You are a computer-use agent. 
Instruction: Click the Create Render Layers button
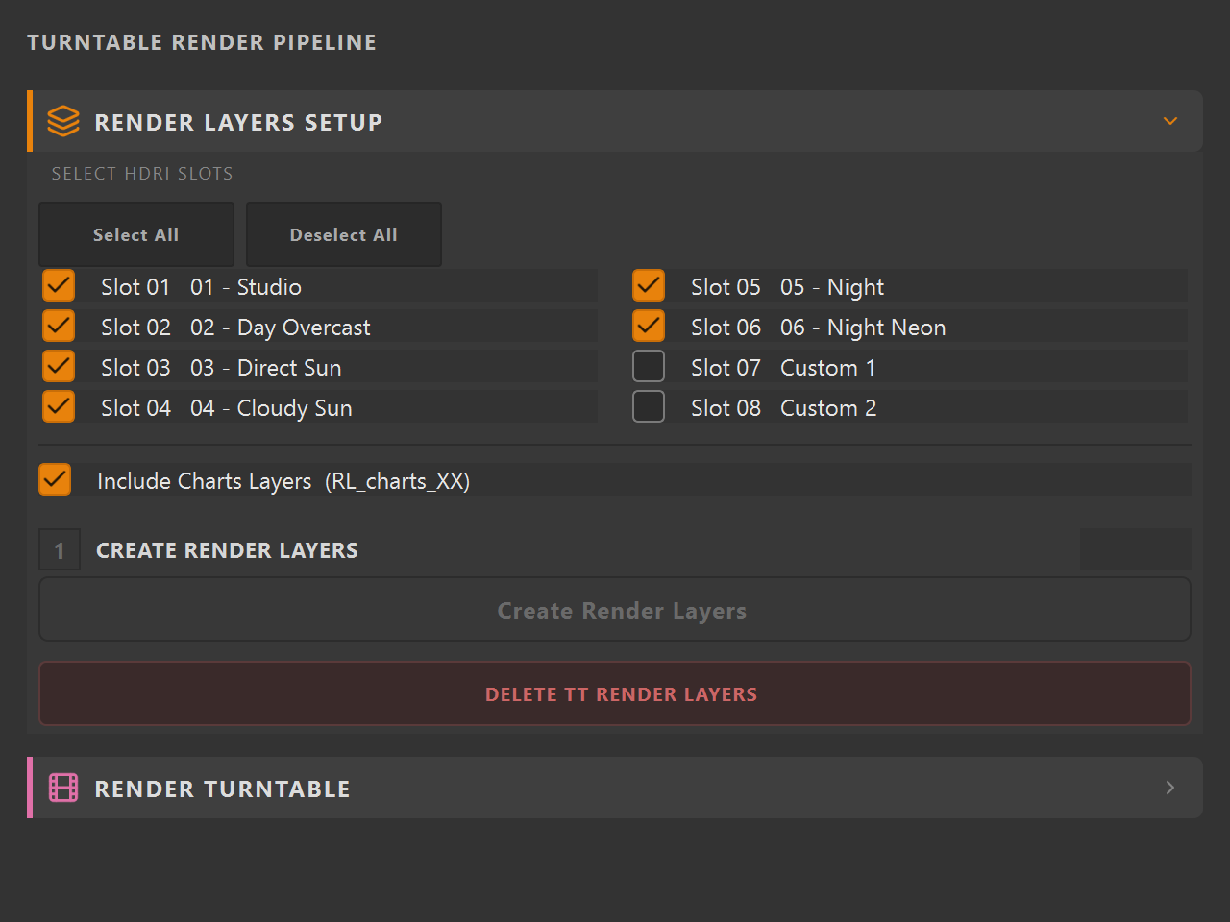(x=615, y=609)
